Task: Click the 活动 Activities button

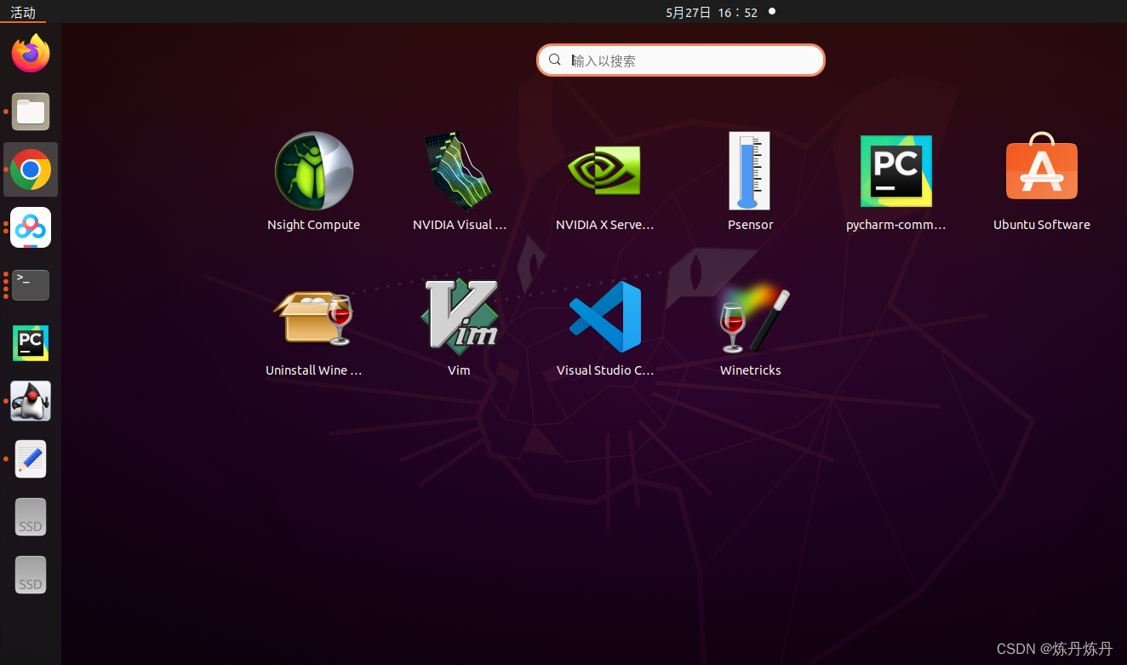Action: point(23,12)
